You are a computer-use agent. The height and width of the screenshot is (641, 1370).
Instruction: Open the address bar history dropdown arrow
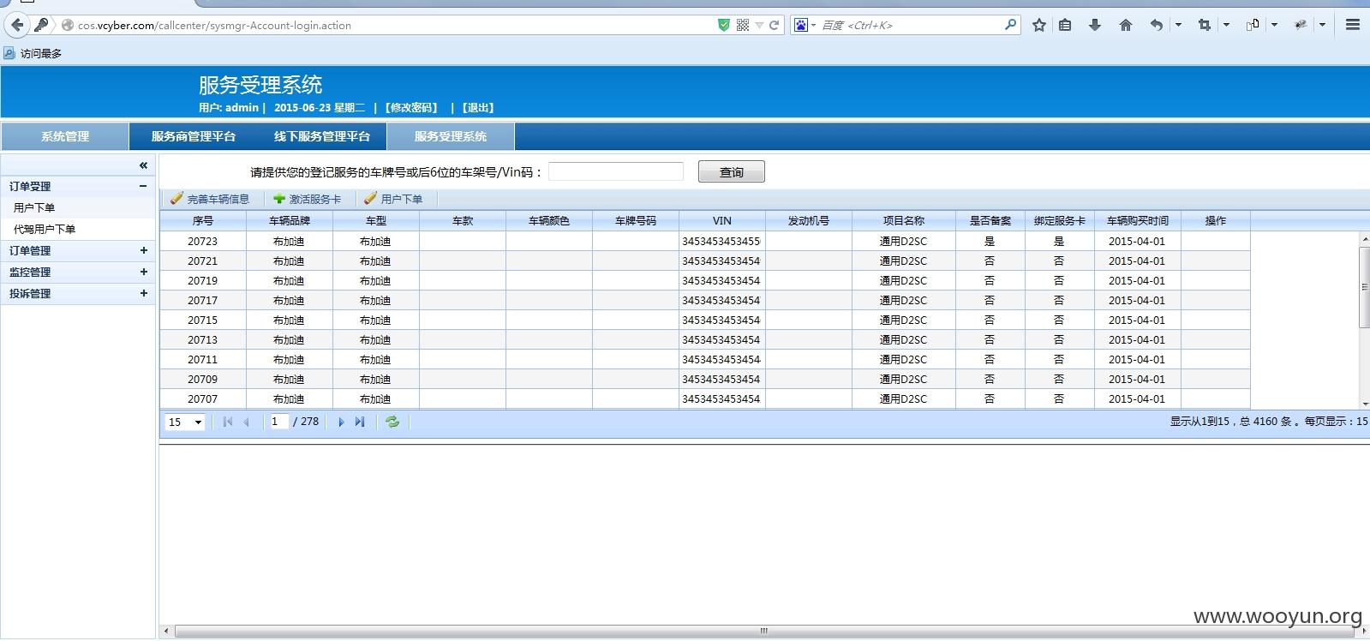[x=759, y=25]
